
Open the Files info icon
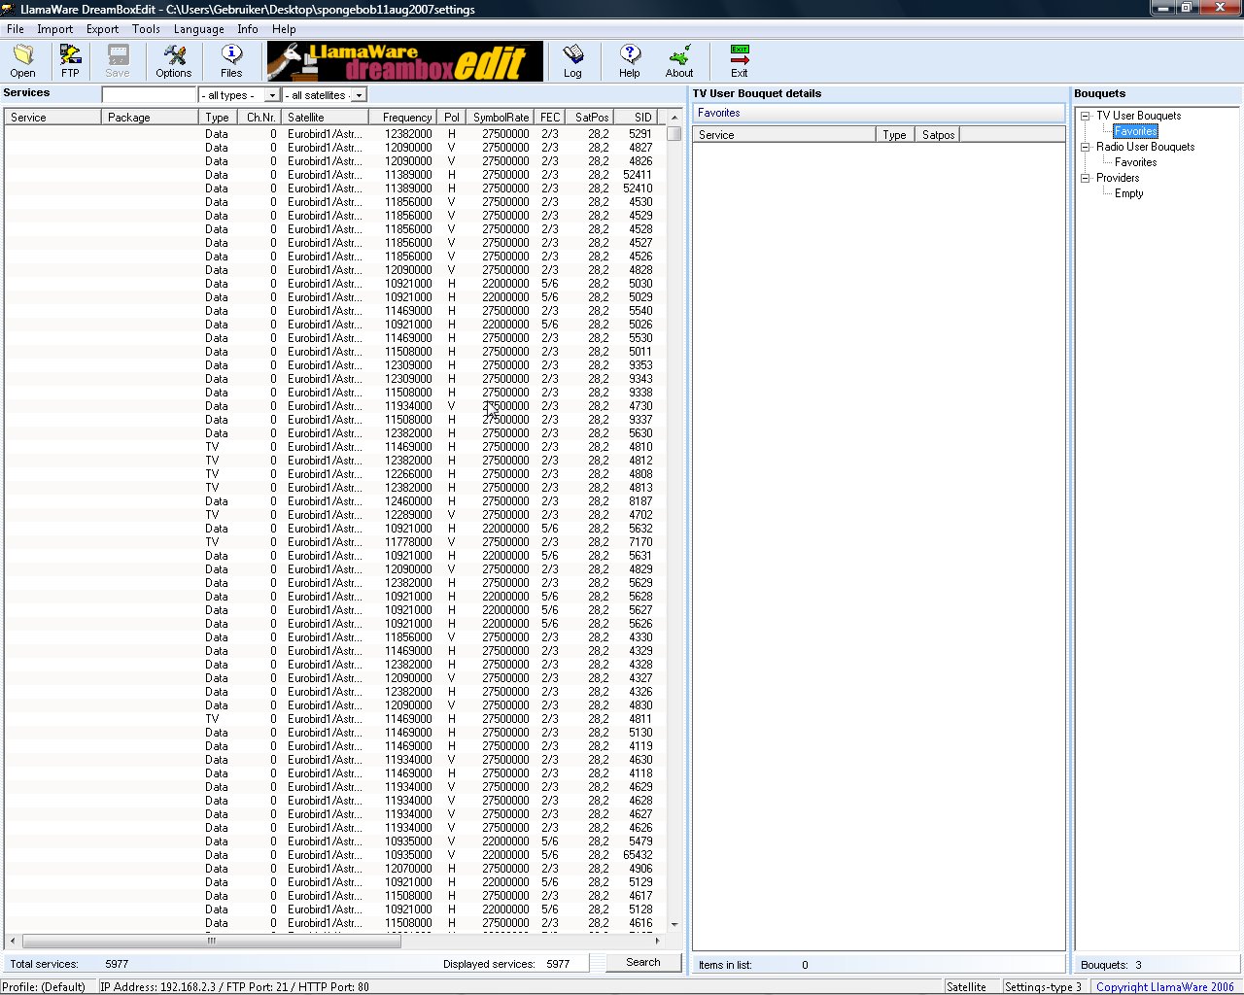click(231, 60)
